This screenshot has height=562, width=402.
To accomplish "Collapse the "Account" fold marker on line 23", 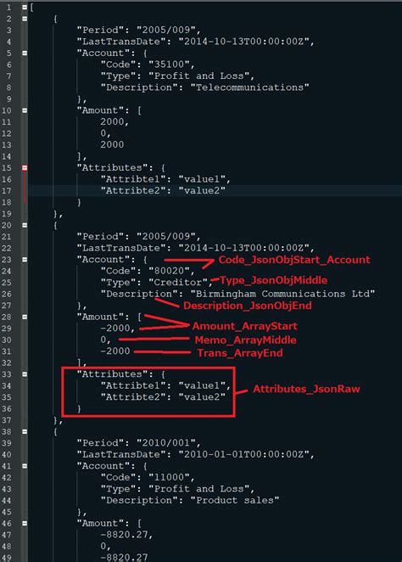I will pyautogui.click(x=25, y=259).
